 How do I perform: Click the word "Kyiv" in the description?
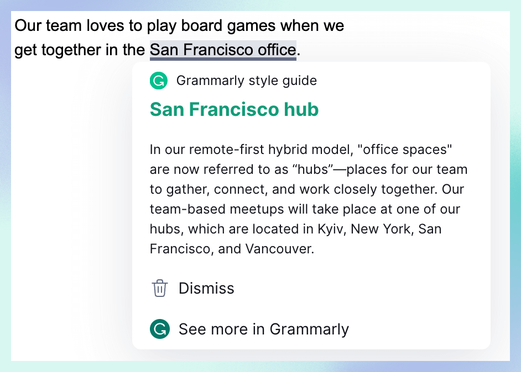click(x=330, y=229)
